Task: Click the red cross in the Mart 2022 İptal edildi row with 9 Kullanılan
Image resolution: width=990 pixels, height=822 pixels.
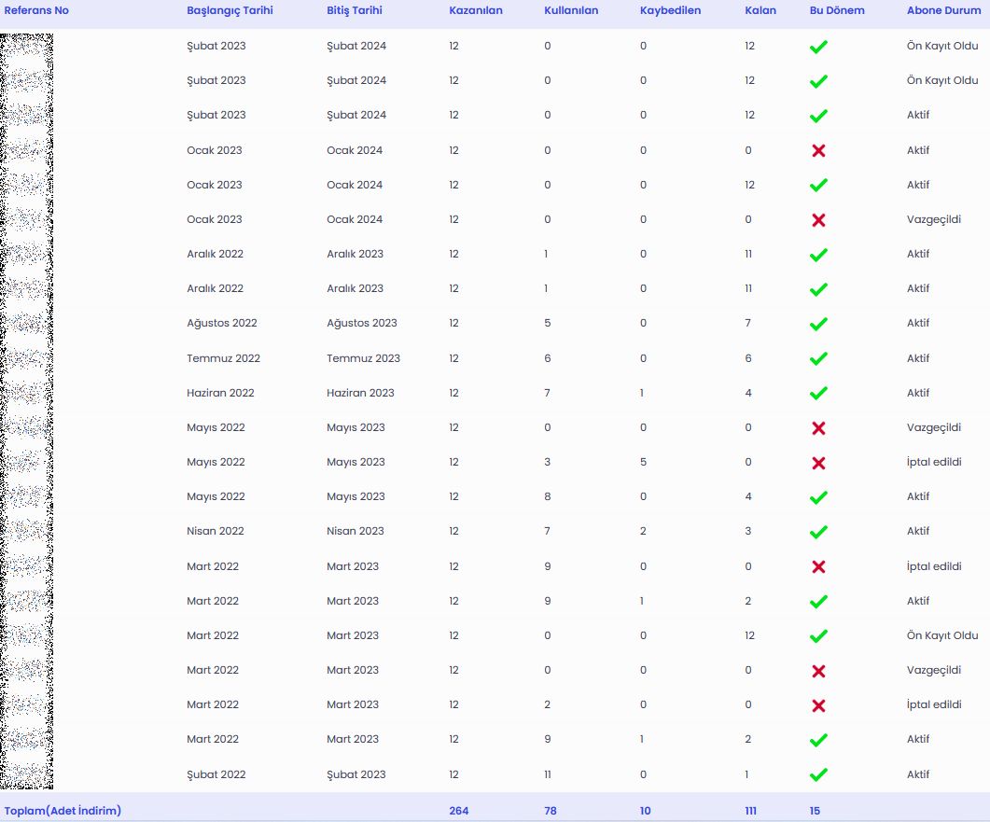Action: click(818, 567)
